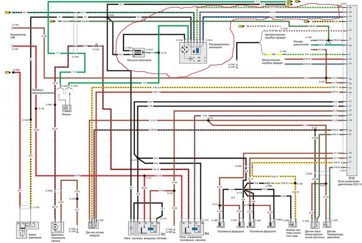Click the ignition coil symbol above 'Катушка зажигания'
362x243 pixels.
click(x=138, y=52)
